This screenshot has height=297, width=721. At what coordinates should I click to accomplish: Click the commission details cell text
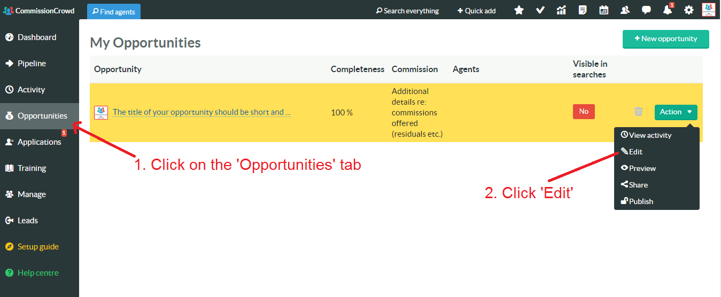tap(417, 113)
